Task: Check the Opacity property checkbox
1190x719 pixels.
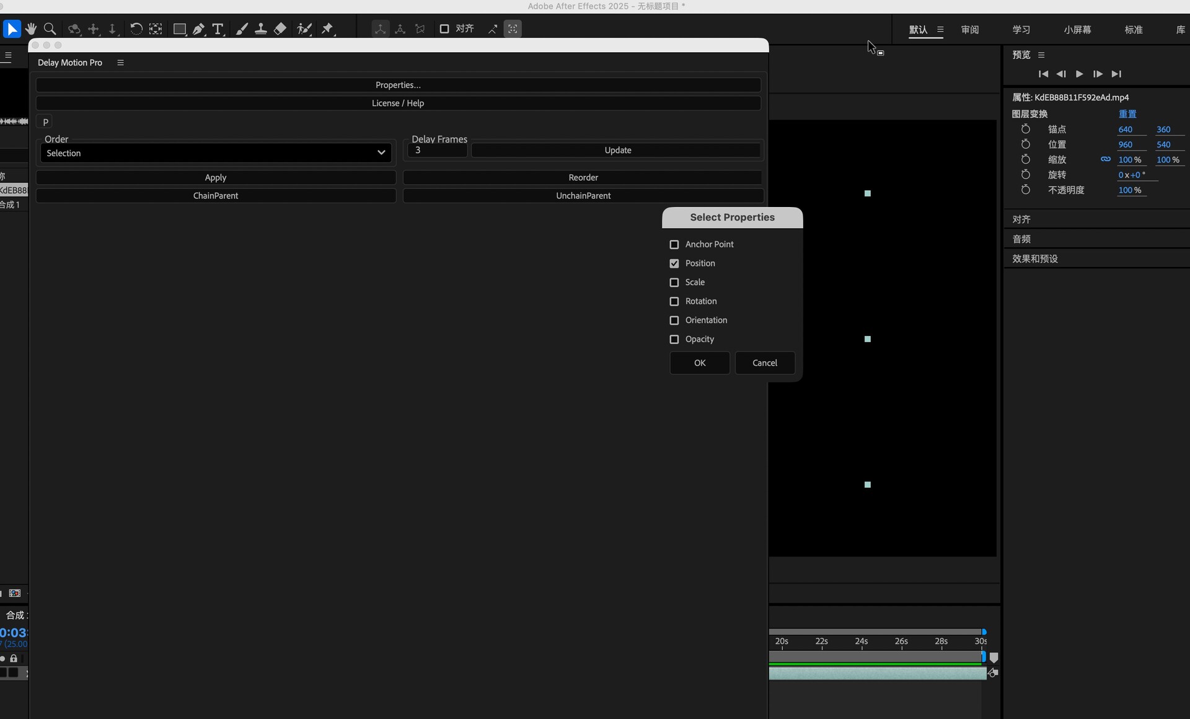Action: [674, 339]
